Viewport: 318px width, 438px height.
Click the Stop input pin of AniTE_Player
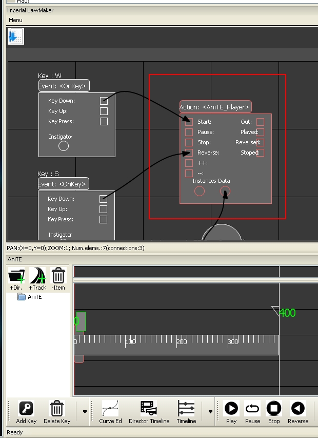pos(189,142)
